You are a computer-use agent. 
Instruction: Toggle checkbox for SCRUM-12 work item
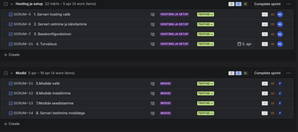tap(11, 93)
